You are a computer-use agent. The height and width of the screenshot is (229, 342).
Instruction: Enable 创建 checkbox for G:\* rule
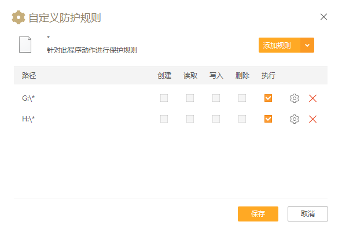point(164,98)
